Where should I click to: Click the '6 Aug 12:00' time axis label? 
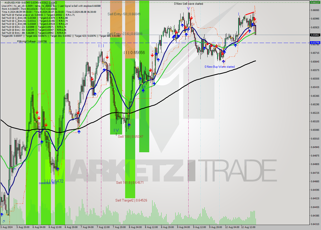[x=55, y=227]
